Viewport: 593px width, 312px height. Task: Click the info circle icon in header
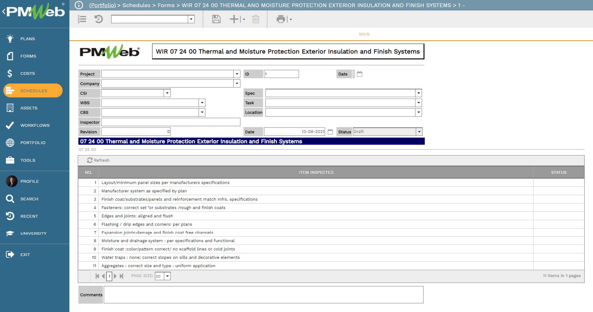point(79,5)
